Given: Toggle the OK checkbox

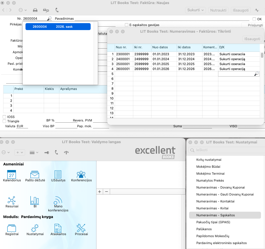Looking at the screenshot, I should click(x=254, y=19).
